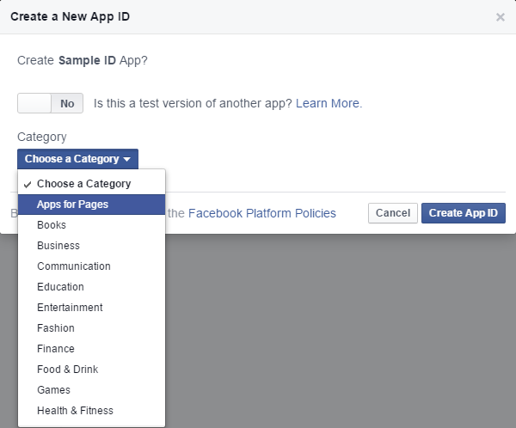Pick the Education category
Viewport: 516px width, 428px height.
tap(91, 287)
